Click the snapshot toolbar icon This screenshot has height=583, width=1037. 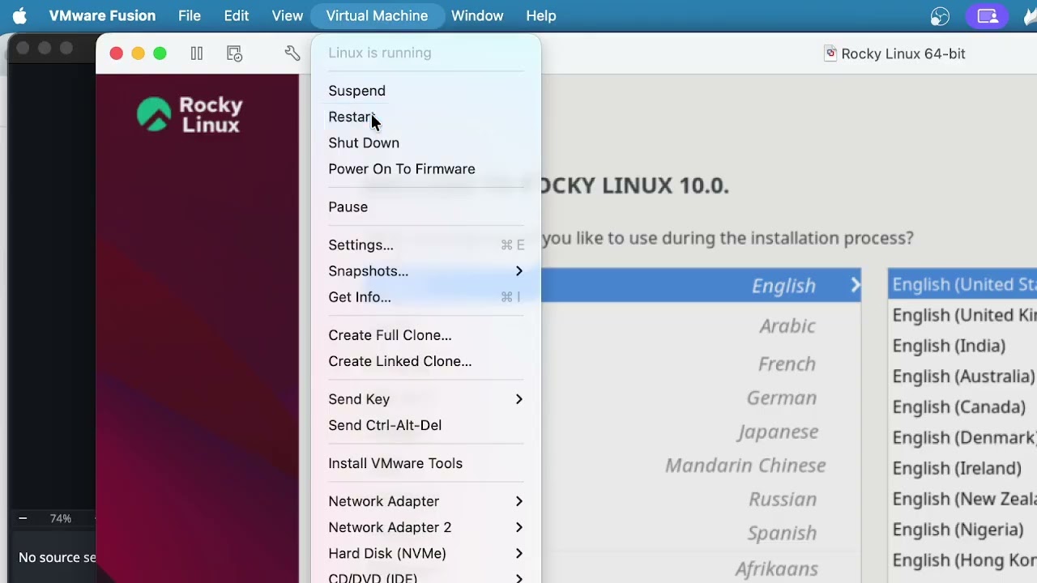[x=234, y=53]
